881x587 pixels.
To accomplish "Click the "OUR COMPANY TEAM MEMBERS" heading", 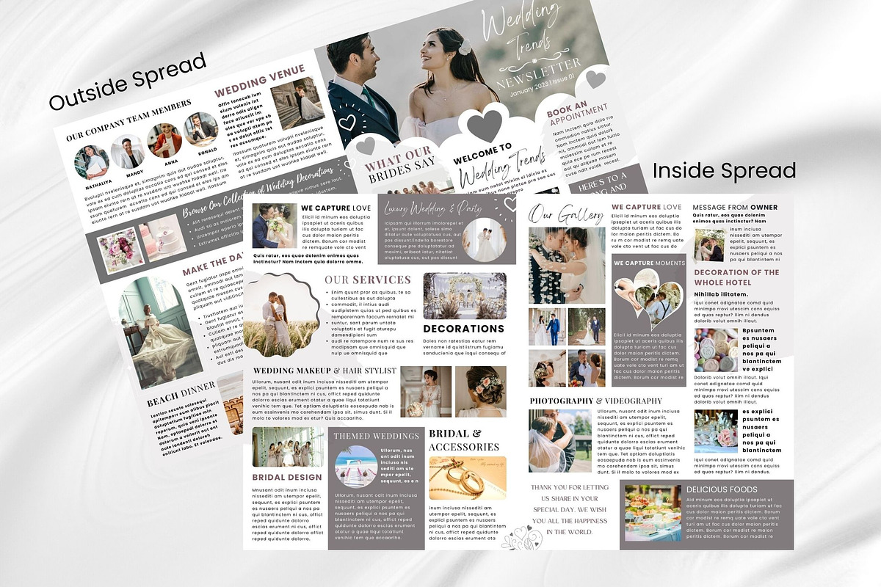I will 129,120.
